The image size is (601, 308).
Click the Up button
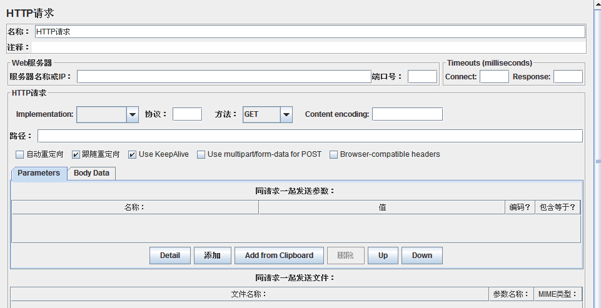coord(383,256)
